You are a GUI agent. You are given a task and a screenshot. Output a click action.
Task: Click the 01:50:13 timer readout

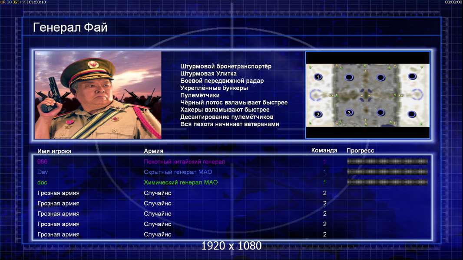click(37, 2)
